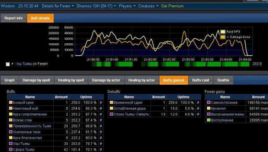Click the Восполнение color icon
268x152 pixels.
click(x=209, y=120)
